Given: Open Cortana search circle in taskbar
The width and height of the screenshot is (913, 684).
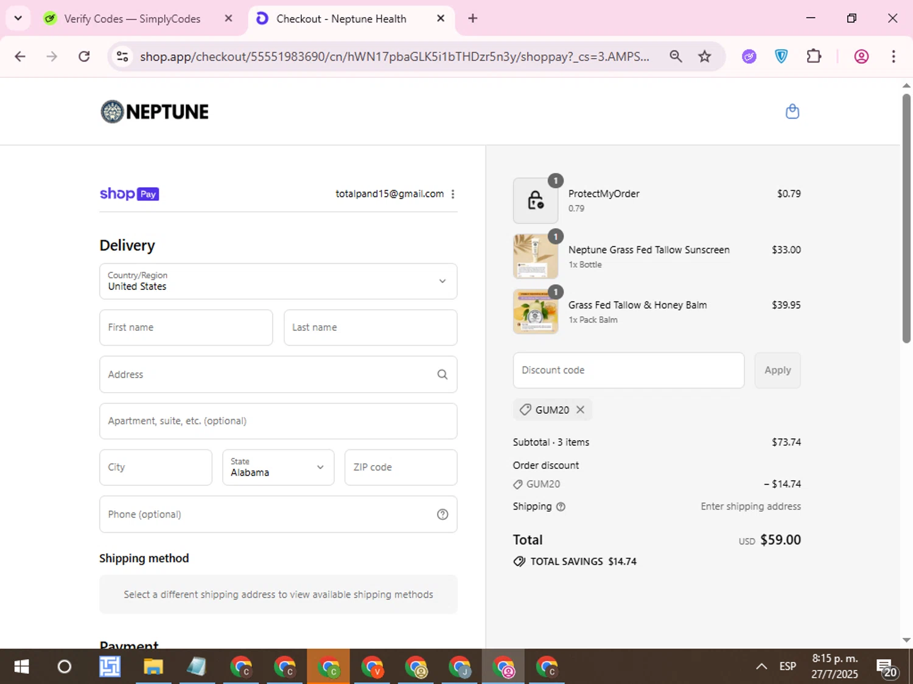Looking at the screenshot, I should click(64, 667).
